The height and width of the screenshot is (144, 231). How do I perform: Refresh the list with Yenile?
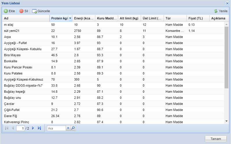(x=221, y=11)
